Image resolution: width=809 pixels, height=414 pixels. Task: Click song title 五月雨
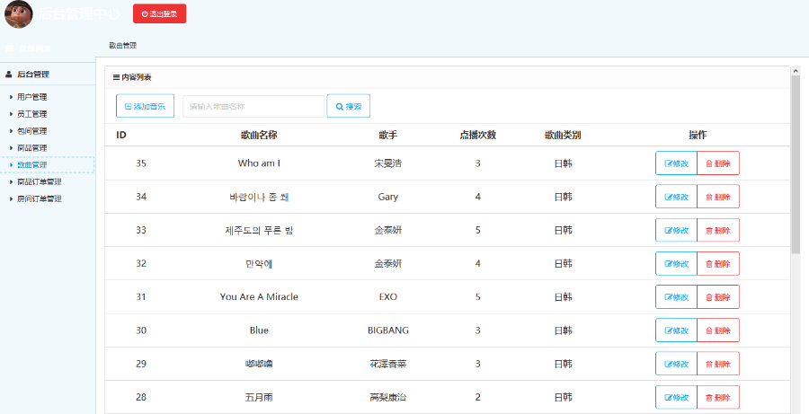click(x=259, y=397)
